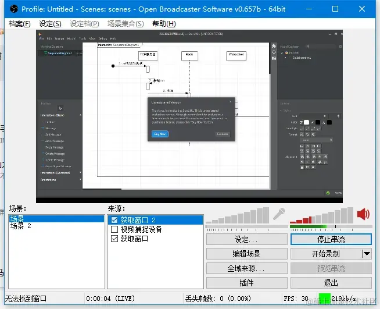Click the StarUML star logo in preview

[40, 34]
